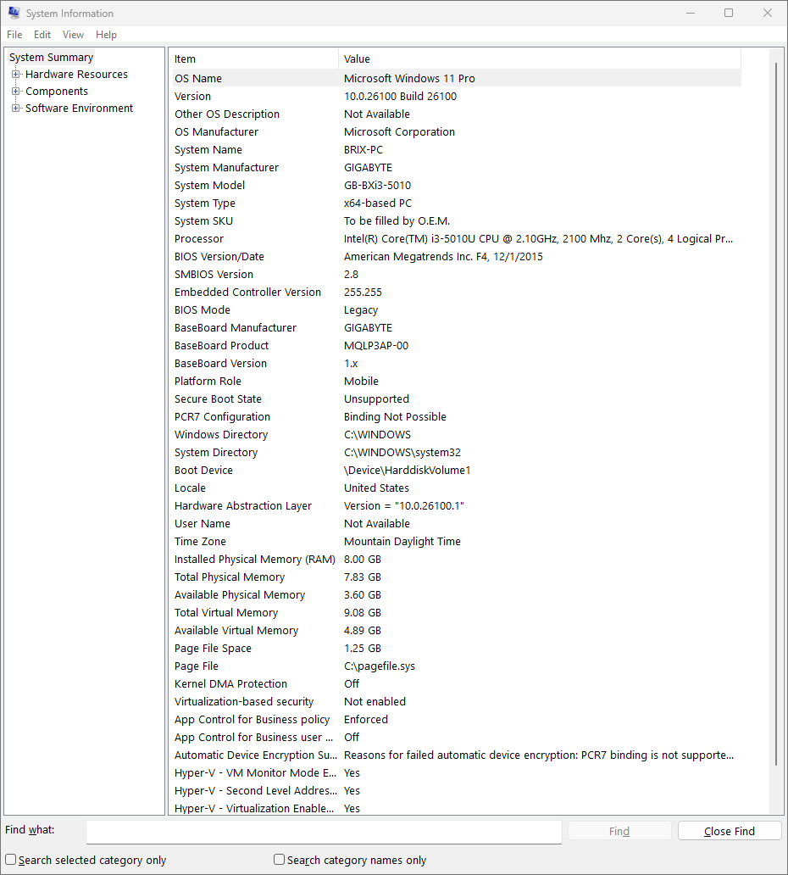The width and height of the screenshot is (788, 875).
Task: Click the Value column header
Action: pyautogui.click(x=539, y=59)
